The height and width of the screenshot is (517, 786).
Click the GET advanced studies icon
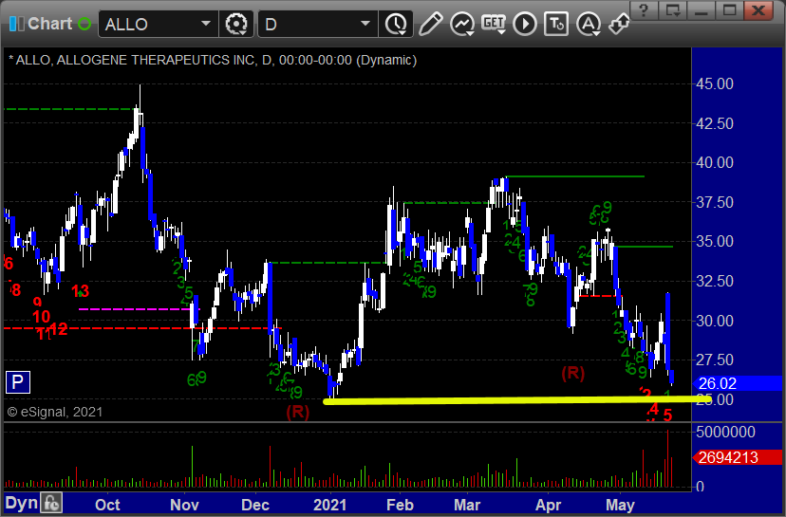click(x=494, y=24)
